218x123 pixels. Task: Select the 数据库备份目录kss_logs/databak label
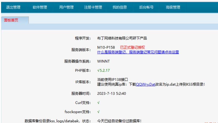point(58,121)
